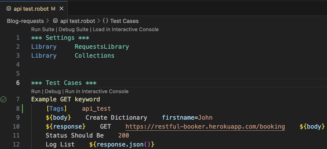Debug the Example GET keyword test
Image resolution: width=327 pixels, height=149 pixels.
[x=53, y=91]
